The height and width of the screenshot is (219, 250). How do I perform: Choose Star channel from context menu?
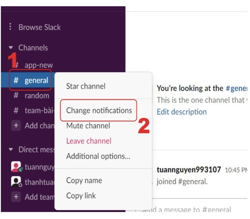pos(86,86)
